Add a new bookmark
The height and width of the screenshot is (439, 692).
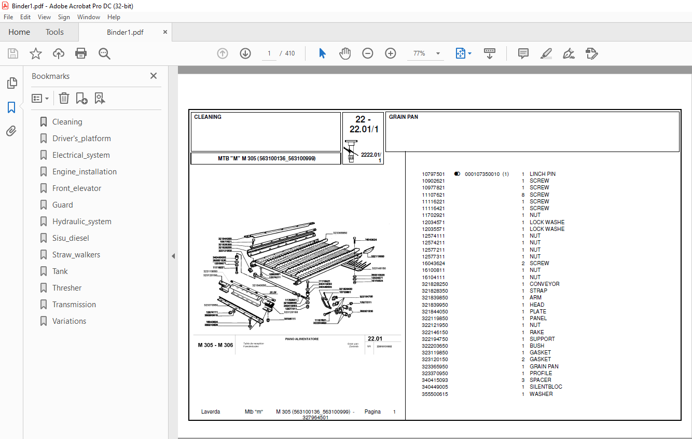(x=81, y=98)
